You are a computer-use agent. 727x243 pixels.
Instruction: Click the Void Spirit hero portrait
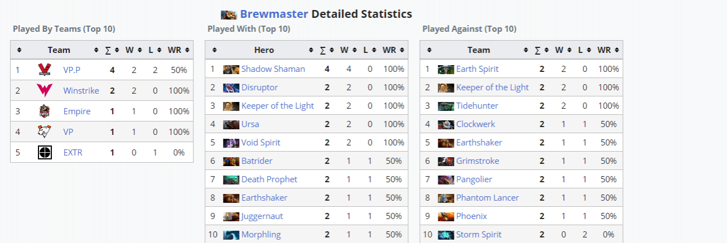(231, 143)
